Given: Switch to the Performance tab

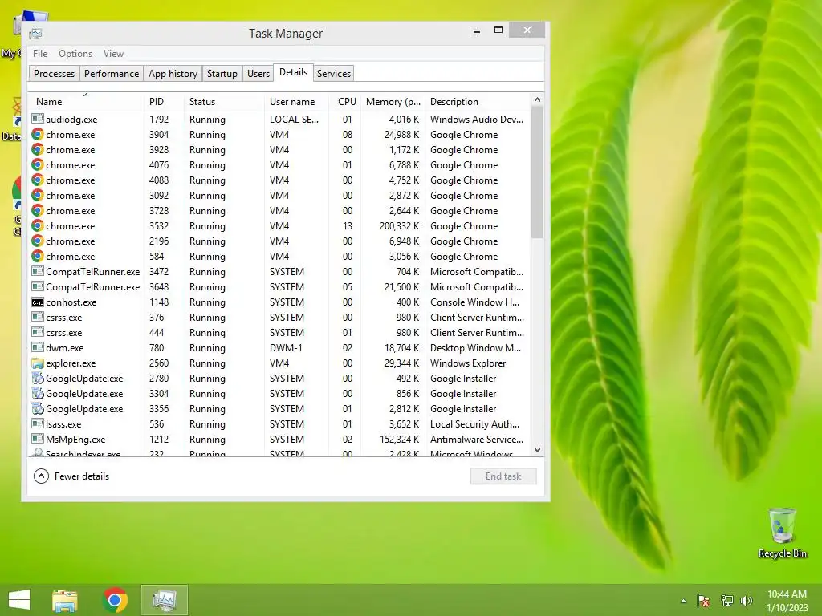Looking at the screenshot, I should click(112, 73).
